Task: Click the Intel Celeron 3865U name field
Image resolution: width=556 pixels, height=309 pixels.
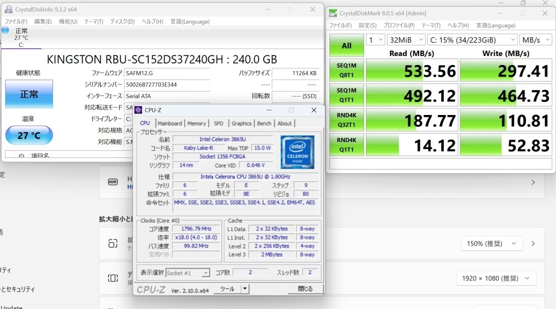Action: [223, 139]
